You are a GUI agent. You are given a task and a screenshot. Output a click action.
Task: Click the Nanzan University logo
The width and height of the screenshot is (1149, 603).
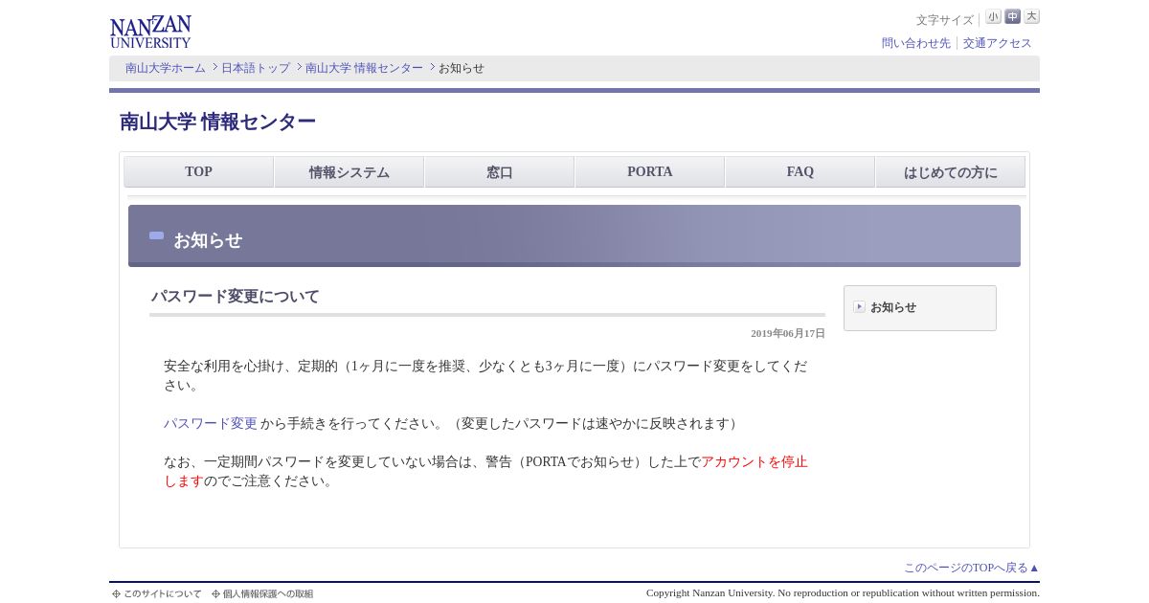tap(150, 32)
